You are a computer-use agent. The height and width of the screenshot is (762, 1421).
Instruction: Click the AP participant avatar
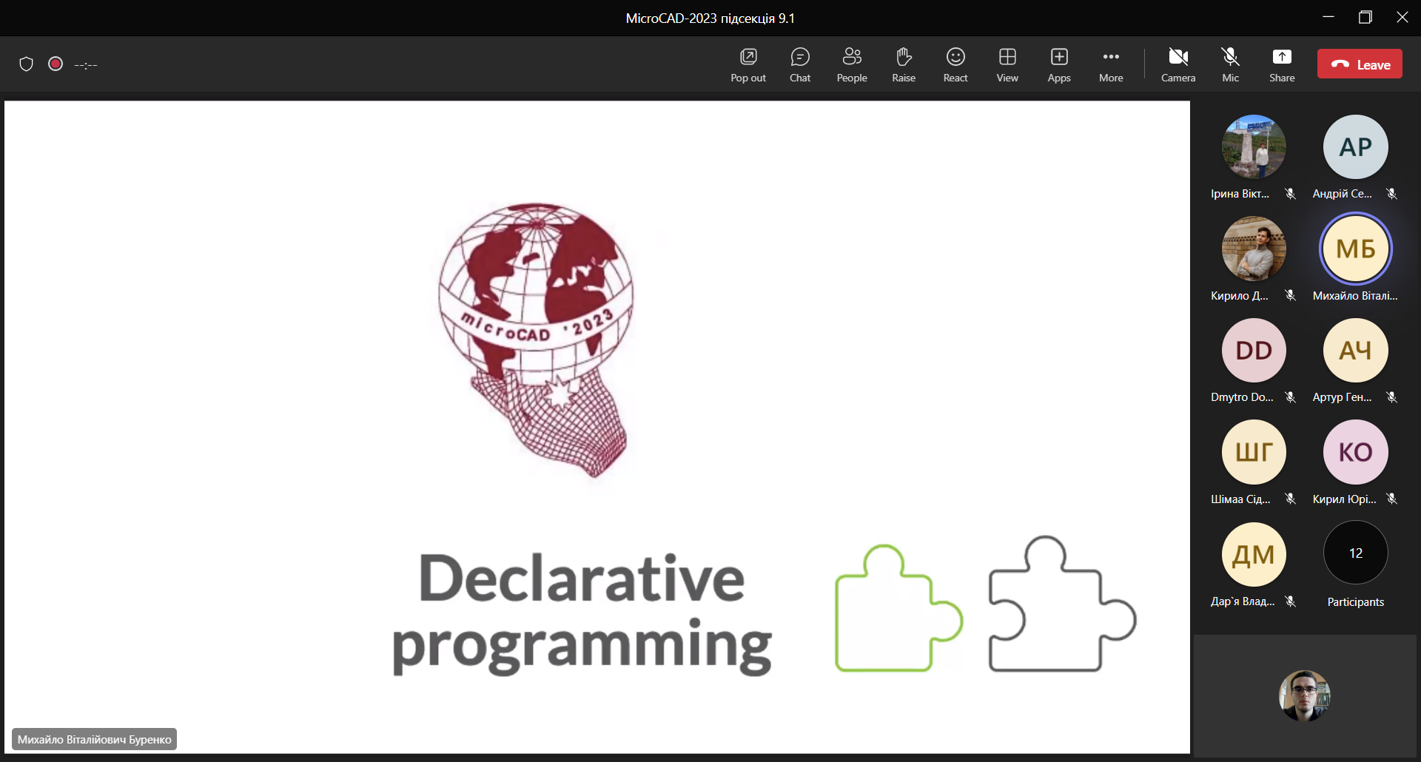(1355, 146)
